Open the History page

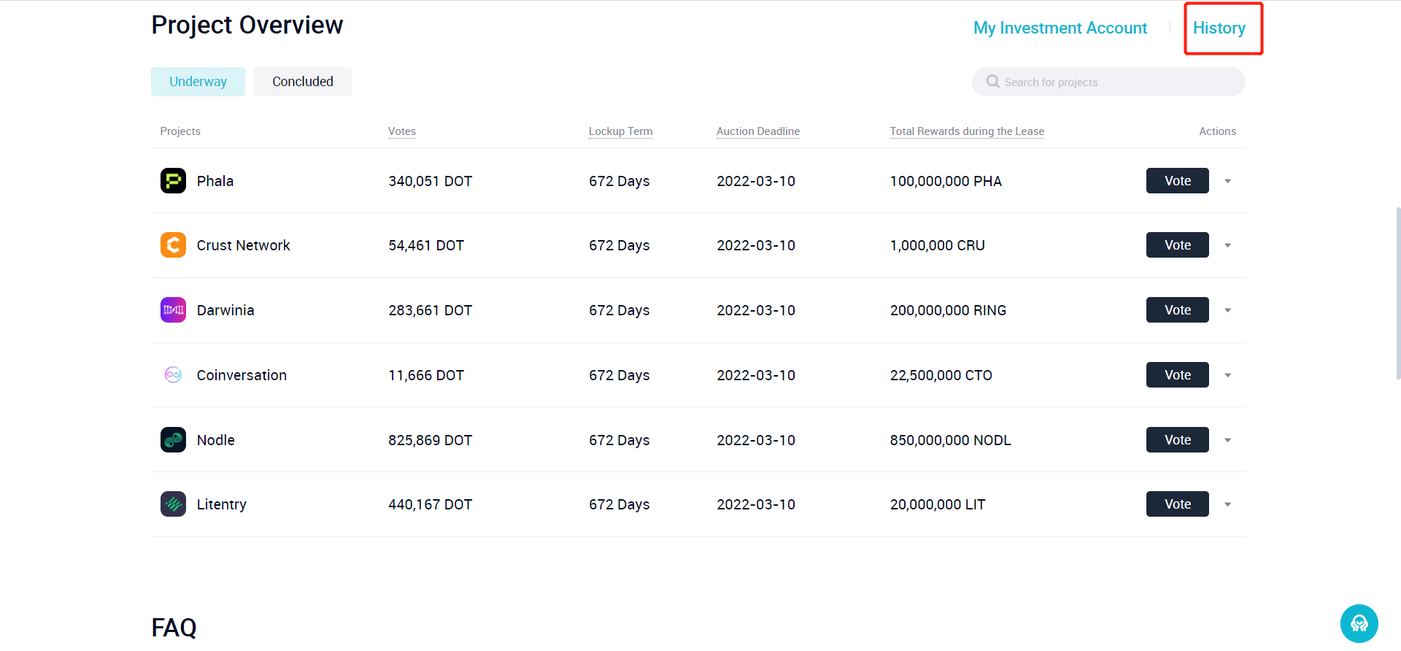1219,28
